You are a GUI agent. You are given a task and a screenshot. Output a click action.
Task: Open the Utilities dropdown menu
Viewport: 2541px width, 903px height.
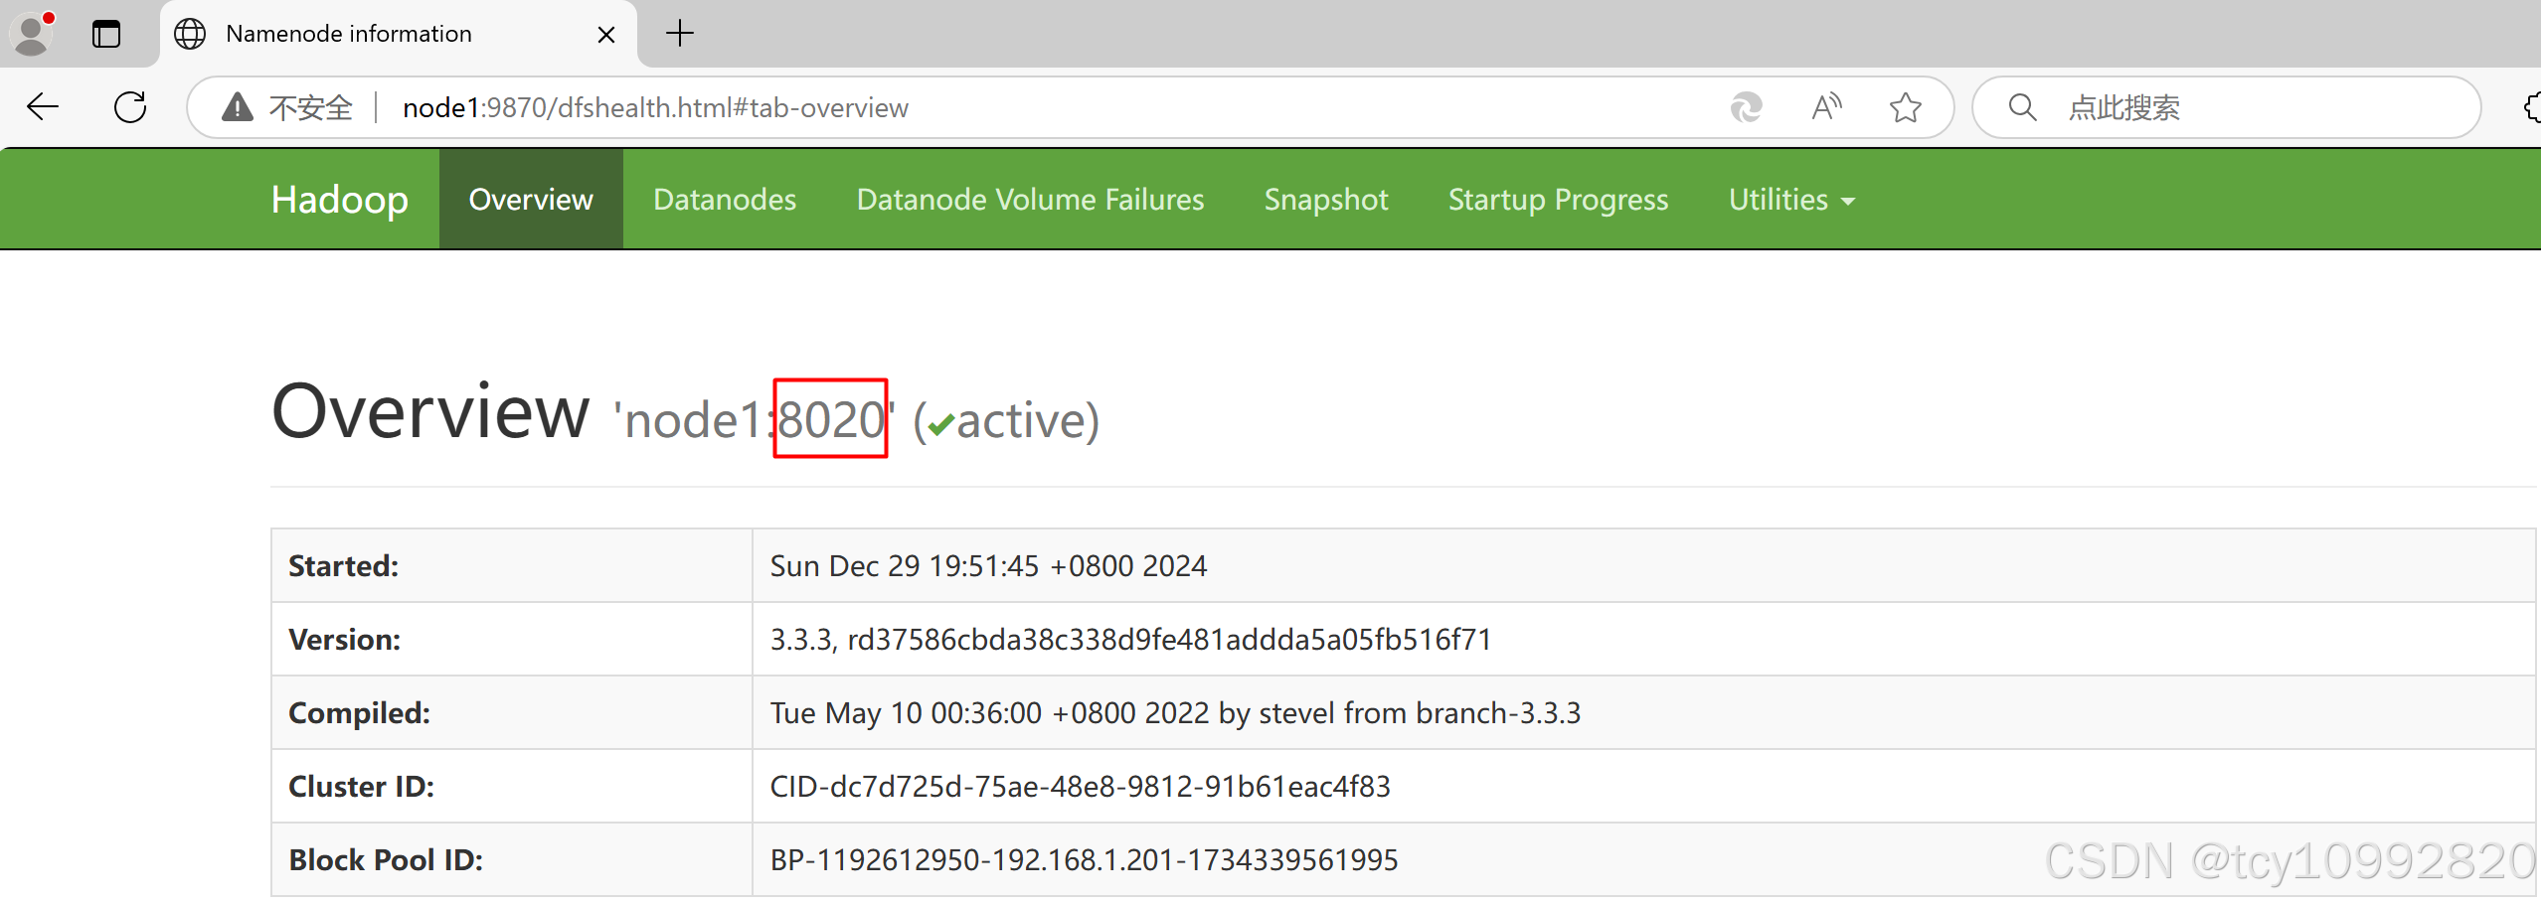coord(1777,199)
